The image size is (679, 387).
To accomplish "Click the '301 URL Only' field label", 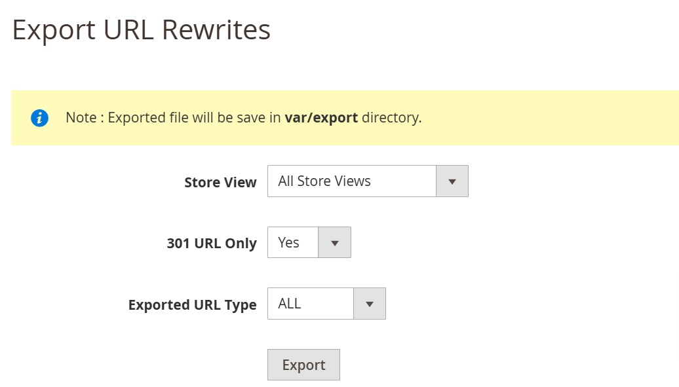I will pyautogui.click(x=212, y=244).
